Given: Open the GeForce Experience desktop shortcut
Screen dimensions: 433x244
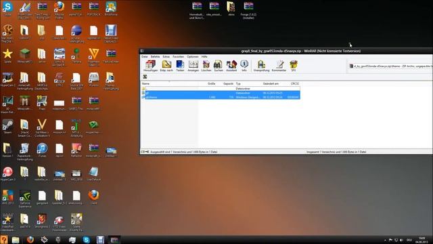Looking at the screenshot, I should point(25,199).
